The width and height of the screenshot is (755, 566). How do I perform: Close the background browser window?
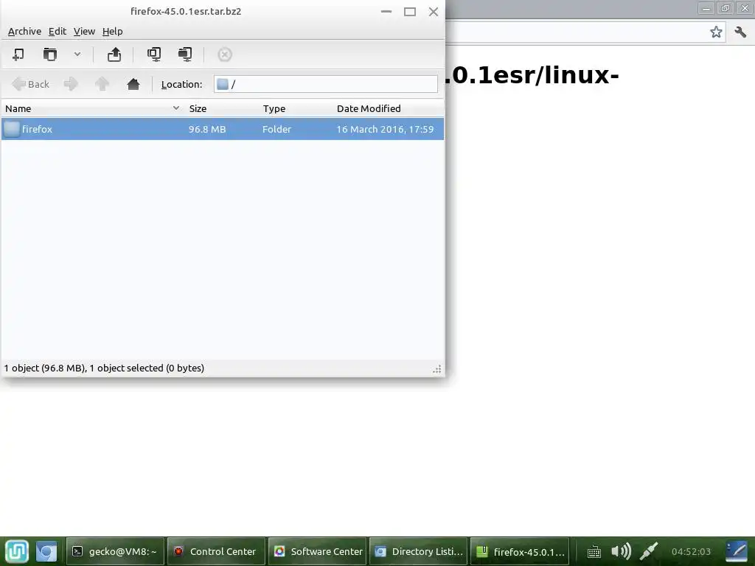pyautogui.click(x=745, y=8)
